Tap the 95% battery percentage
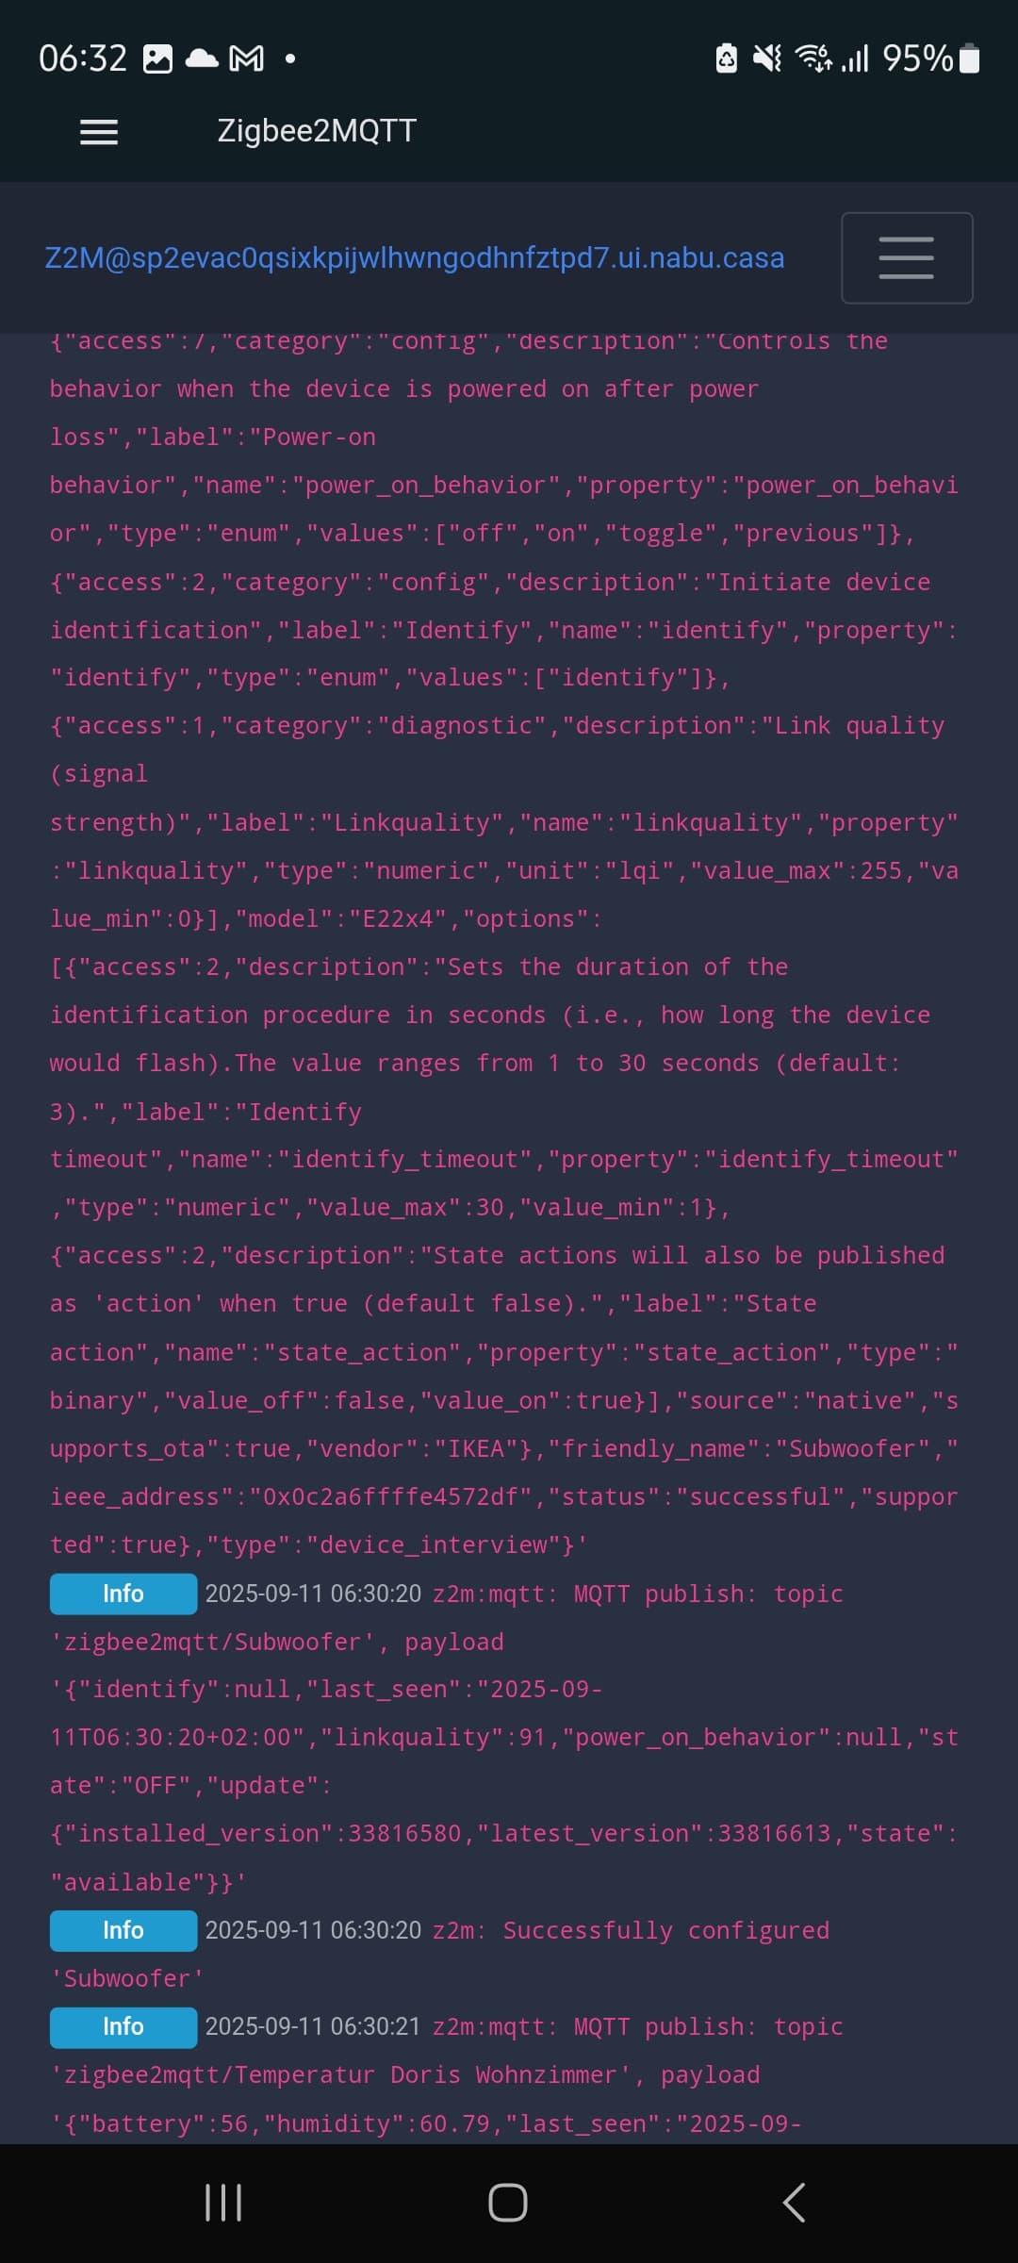Viewport: 1018px width, 2263px height. click(917, 59)
